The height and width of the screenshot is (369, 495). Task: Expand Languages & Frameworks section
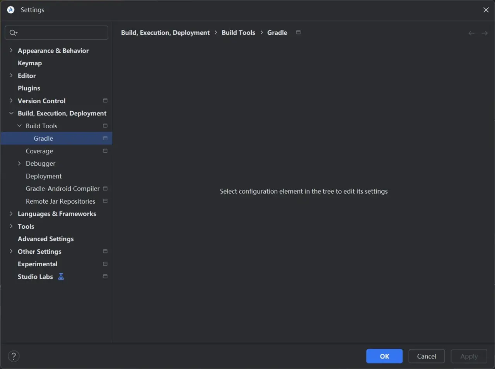pyautogui.click(x=11, y=214)
